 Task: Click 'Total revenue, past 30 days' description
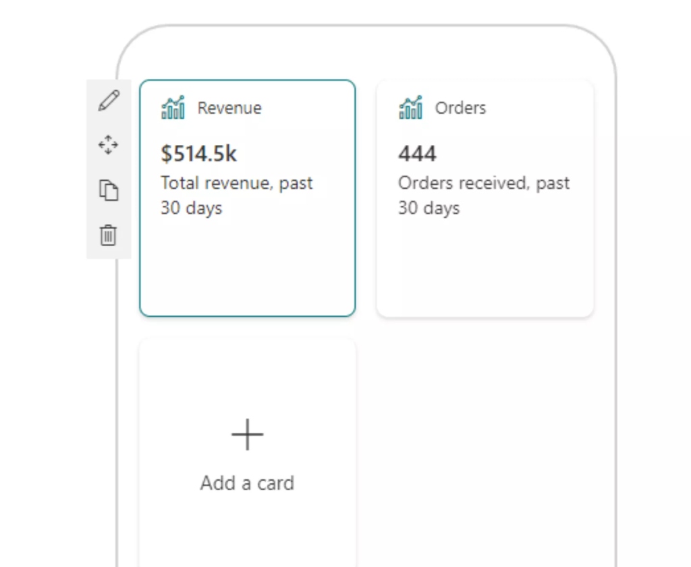(237, 195)
